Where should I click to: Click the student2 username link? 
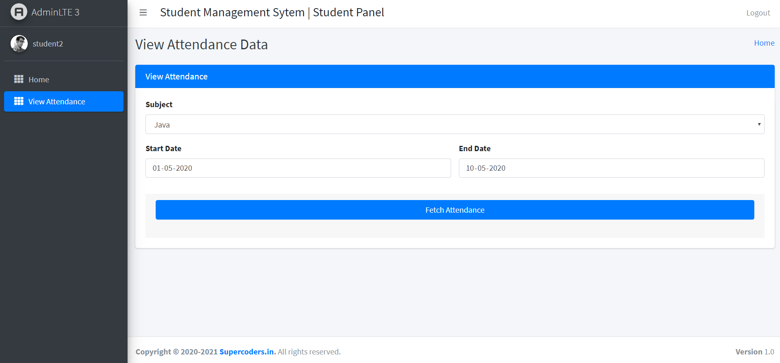click(x=48, y=44)
